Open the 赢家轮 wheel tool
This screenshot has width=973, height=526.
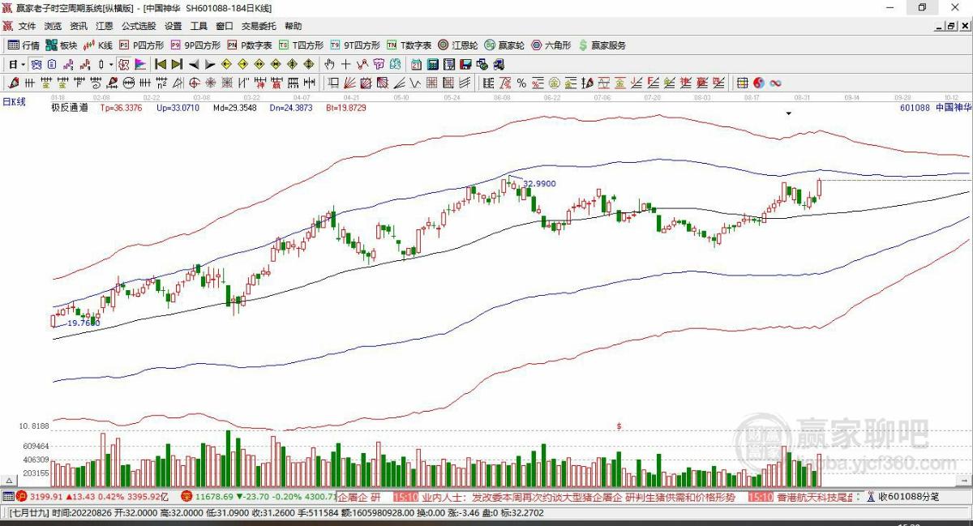pyautogui.click(x=505, y=45)
